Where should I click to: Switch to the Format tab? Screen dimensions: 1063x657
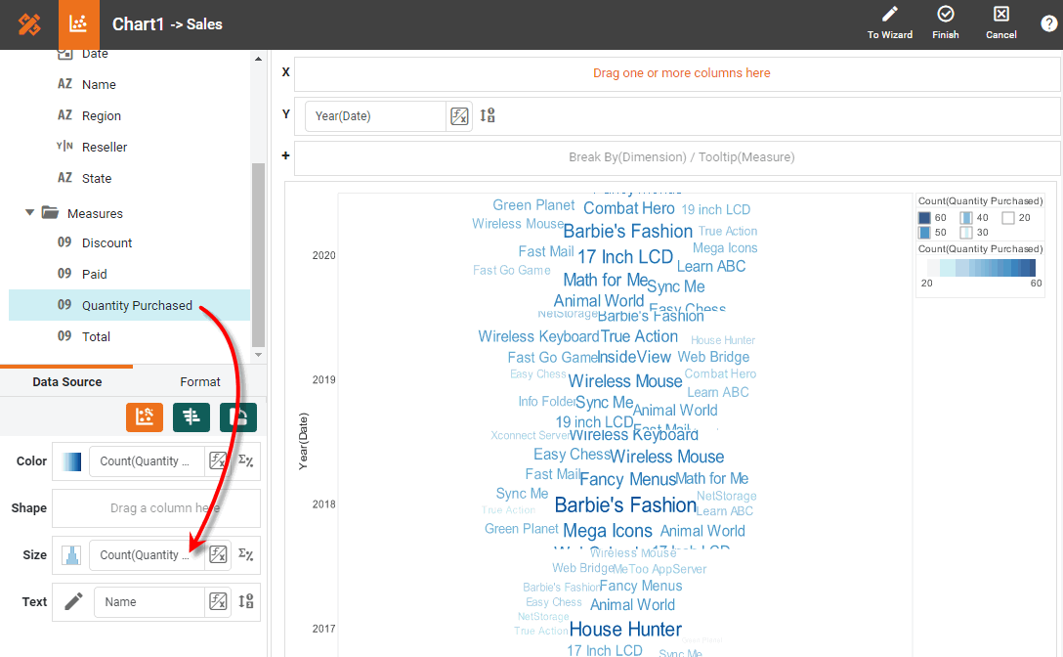(200, 382)
